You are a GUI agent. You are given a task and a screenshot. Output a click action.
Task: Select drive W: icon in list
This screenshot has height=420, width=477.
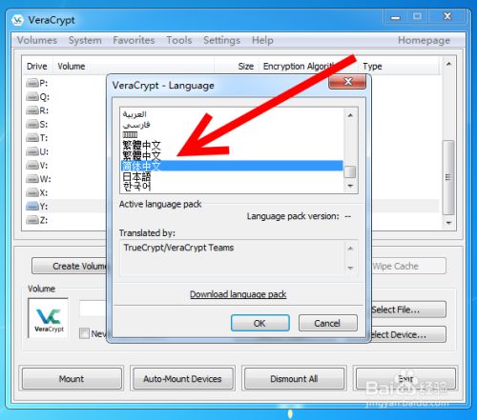click(x=32, y=179)
